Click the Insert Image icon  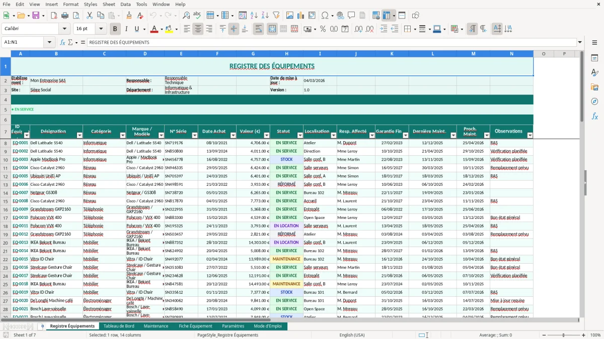pyautogui.click(x=290, y=16)
